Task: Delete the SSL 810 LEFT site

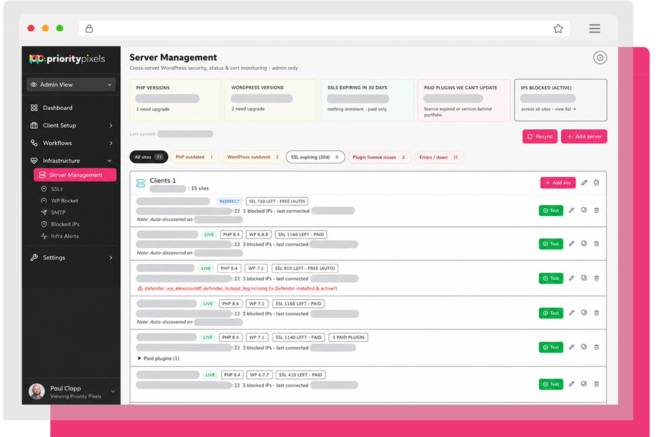Action: (x=597, y=278)
